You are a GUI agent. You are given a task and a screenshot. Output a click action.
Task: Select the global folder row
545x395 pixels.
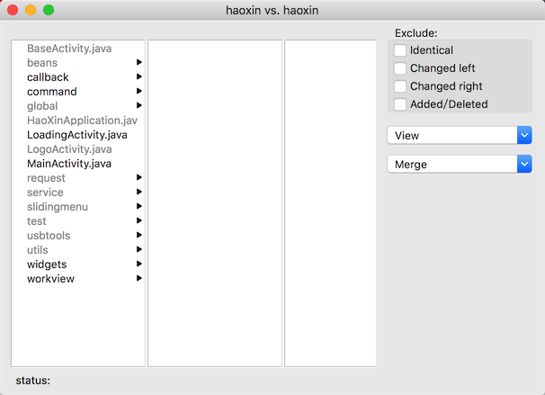tap(78, 106)
